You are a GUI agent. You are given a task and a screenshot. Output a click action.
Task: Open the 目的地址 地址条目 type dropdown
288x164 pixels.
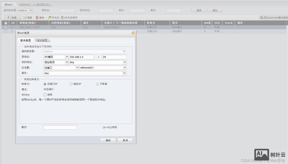coord(67,62)
